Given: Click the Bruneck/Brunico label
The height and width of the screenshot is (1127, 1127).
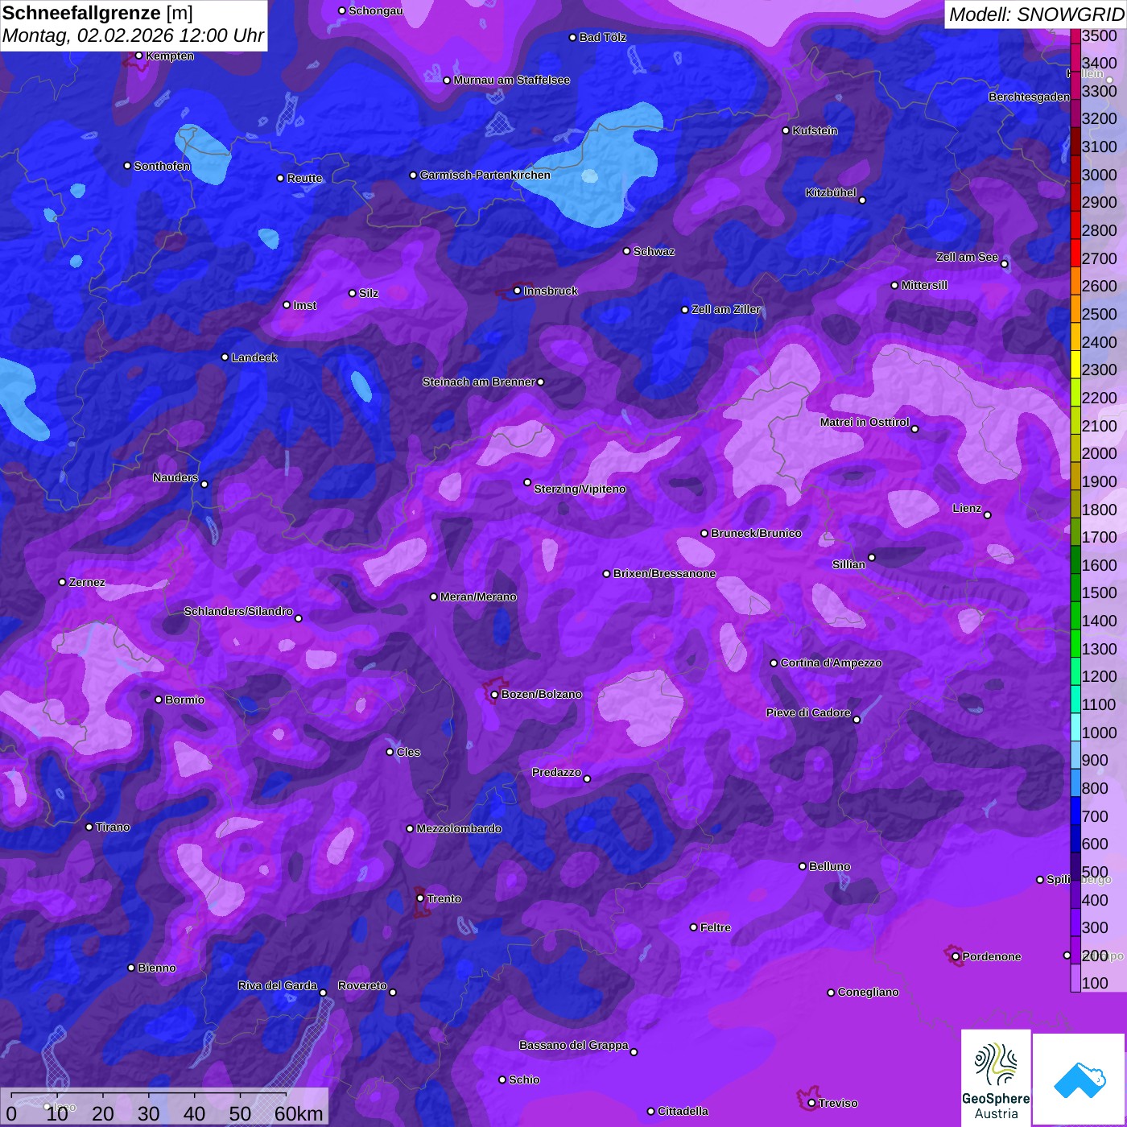Looking at the screenshot, I should pos(756,533).
